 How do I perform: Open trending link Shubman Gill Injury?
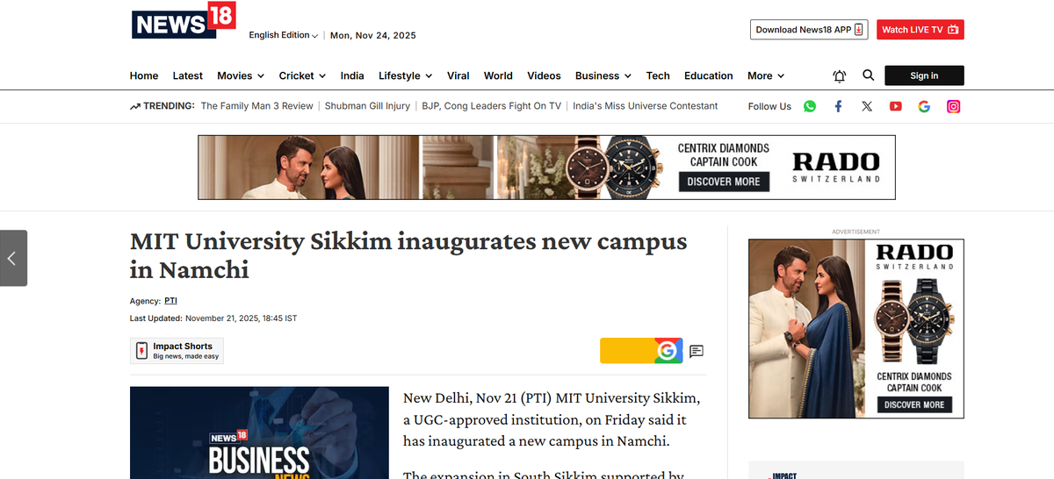(x=367, y=106)
